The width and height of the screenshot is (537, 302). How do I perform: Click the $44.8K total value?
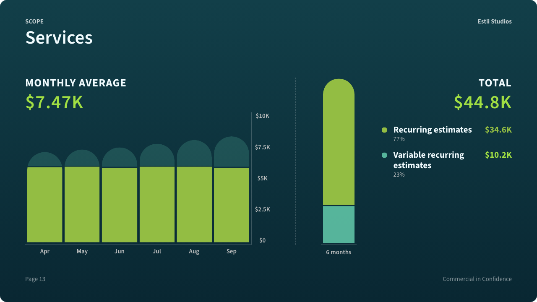click(482, 102)
